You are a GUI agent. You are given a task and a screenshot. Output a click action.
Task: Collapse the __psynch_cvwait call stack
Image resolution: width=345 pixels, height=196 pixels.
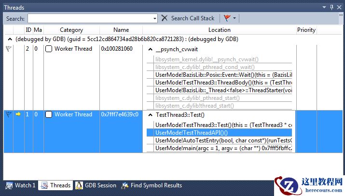pyautogui.click(x=150, y=49)
